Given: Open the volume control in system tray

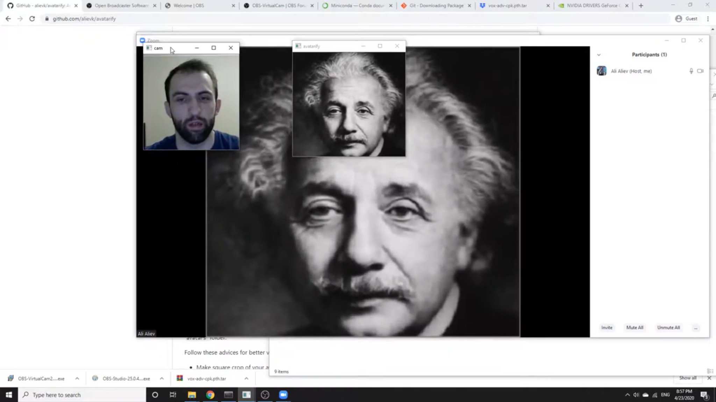Looking at the screenshot, I should (x=636, y=395).
